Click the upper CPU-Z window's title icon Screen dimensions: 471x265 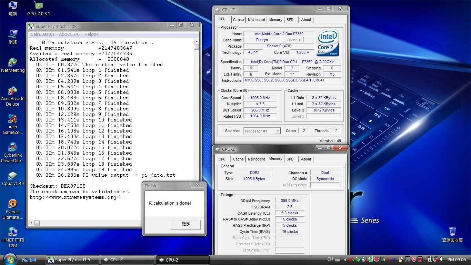[x=218, y=10]
